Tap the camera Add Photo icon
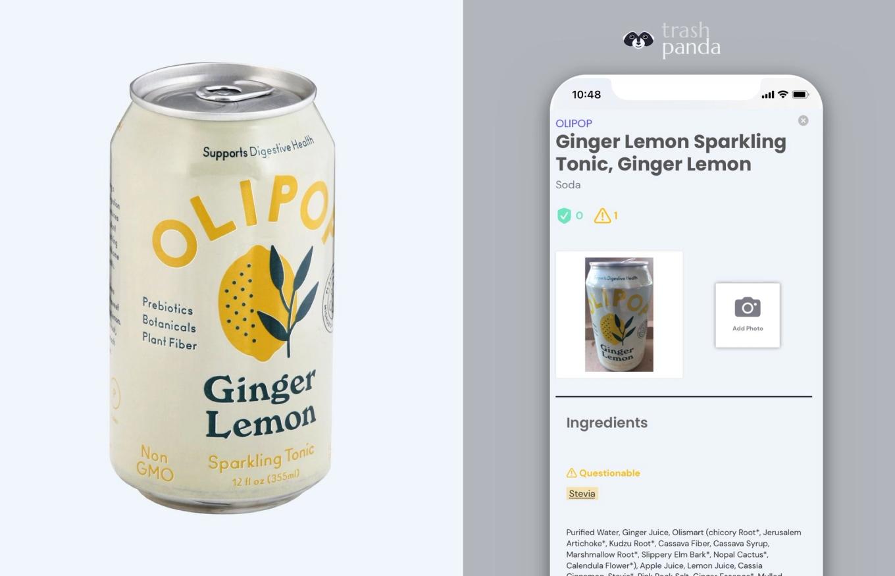The height and width of the screenshot is (576, 895). [748, 307]
